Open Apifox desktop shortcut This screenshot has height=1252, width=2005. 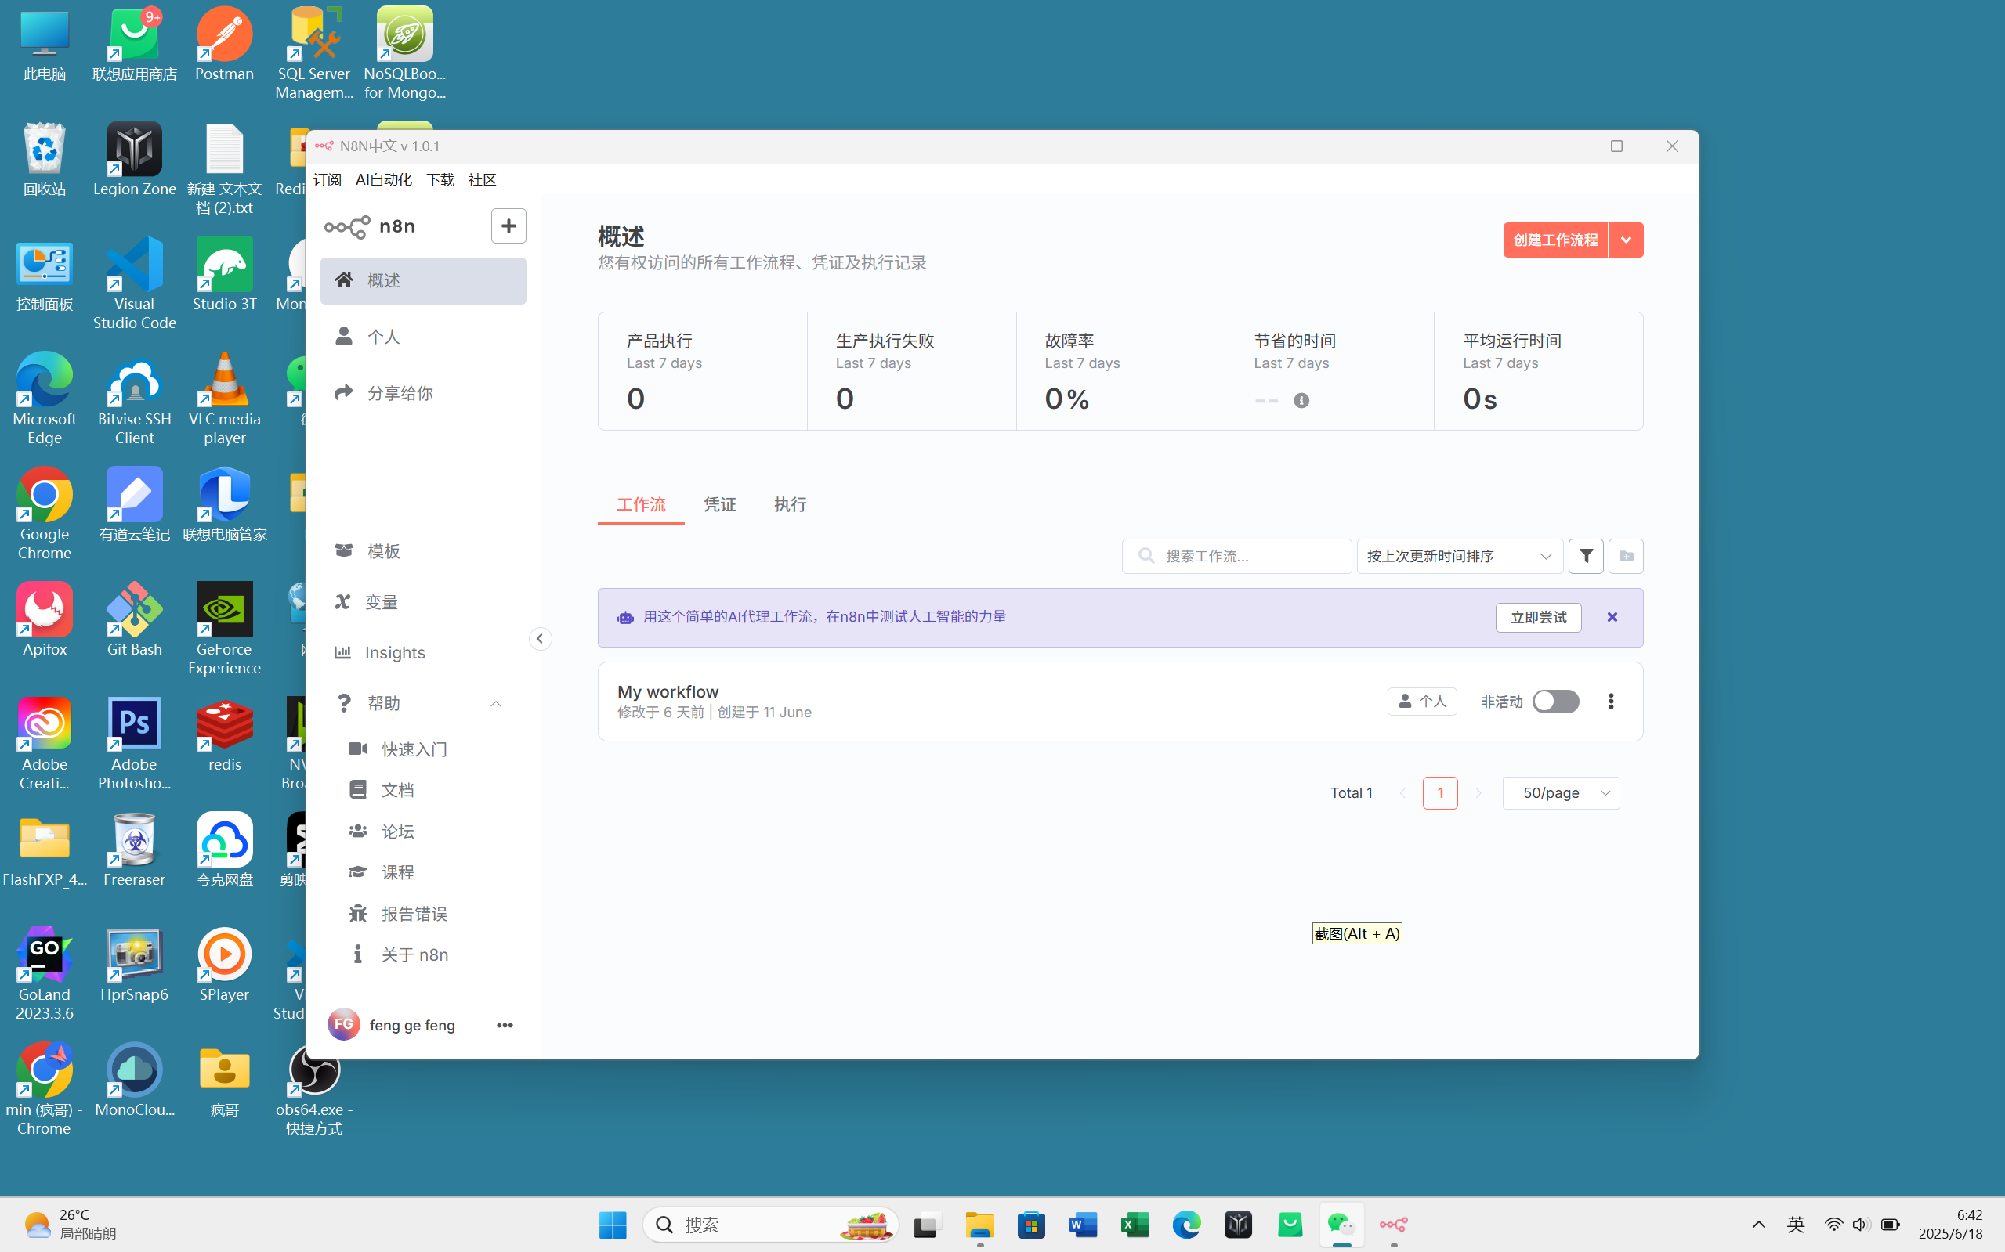[45, 619]
